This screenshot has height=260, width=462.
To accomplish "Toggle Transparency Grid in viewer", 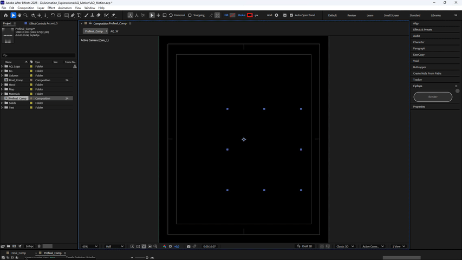I will [x=138, y=246].
